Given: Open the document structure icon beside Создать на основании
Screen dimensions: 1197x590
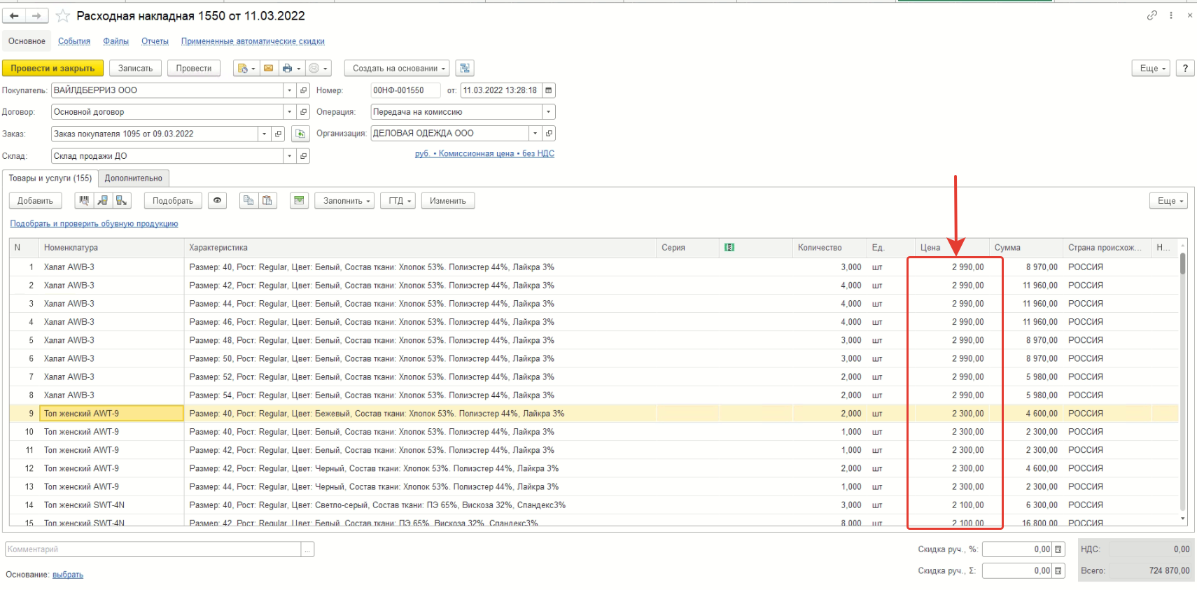Looking at the screenshot, I should (465, 68).
